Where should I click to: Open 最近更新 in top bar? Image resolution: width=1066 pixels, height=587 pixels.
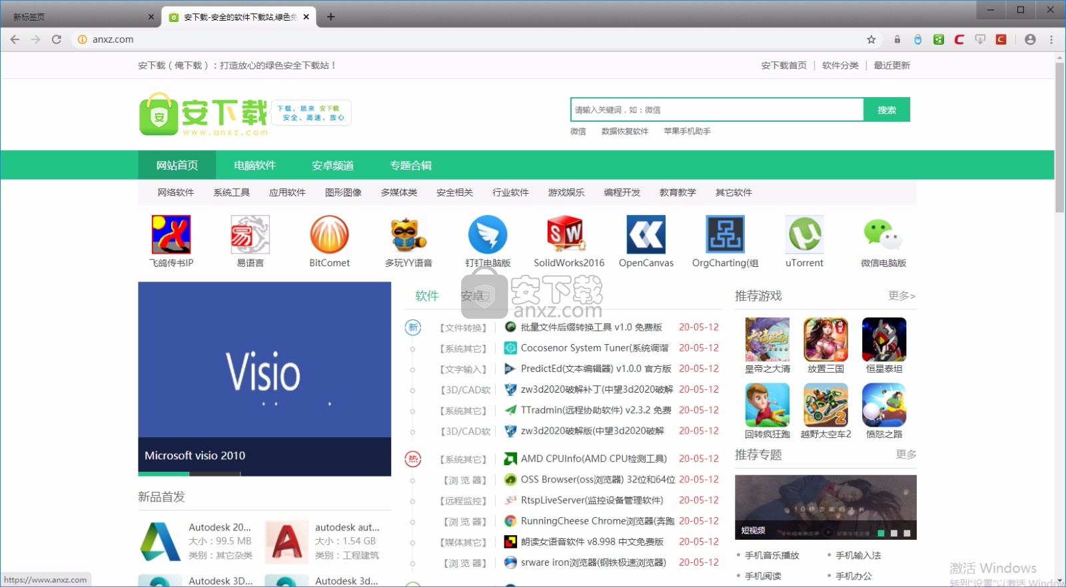pyautogui.click(x=891, y=65)
